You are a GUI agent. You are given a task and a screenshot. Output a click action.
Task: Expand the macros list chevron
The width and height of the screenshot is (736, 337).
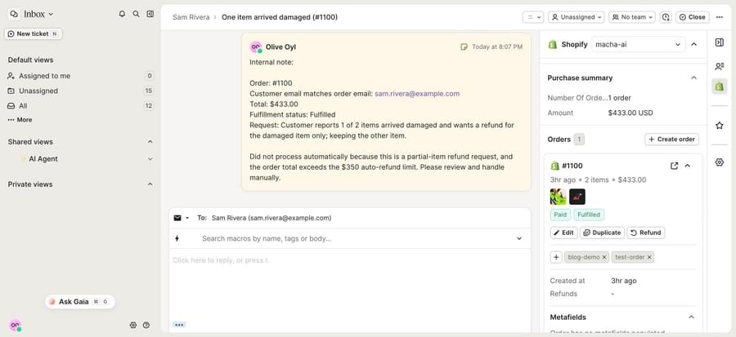point(519,239)
